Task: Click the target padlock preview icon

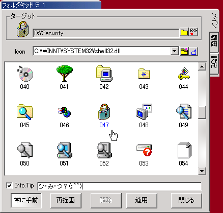Action: 22,29
